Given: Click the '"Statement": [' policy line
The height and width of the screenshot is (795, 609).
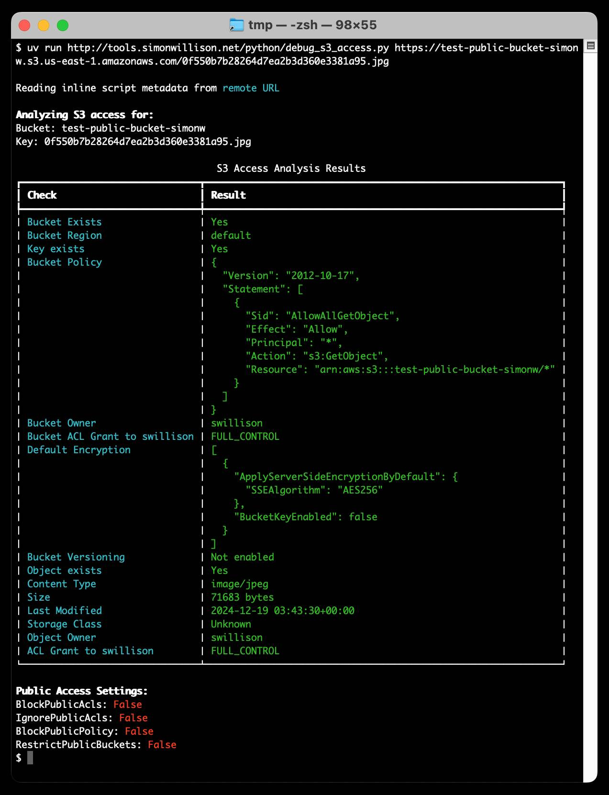Looking at the screenshot, I should 263,289.
